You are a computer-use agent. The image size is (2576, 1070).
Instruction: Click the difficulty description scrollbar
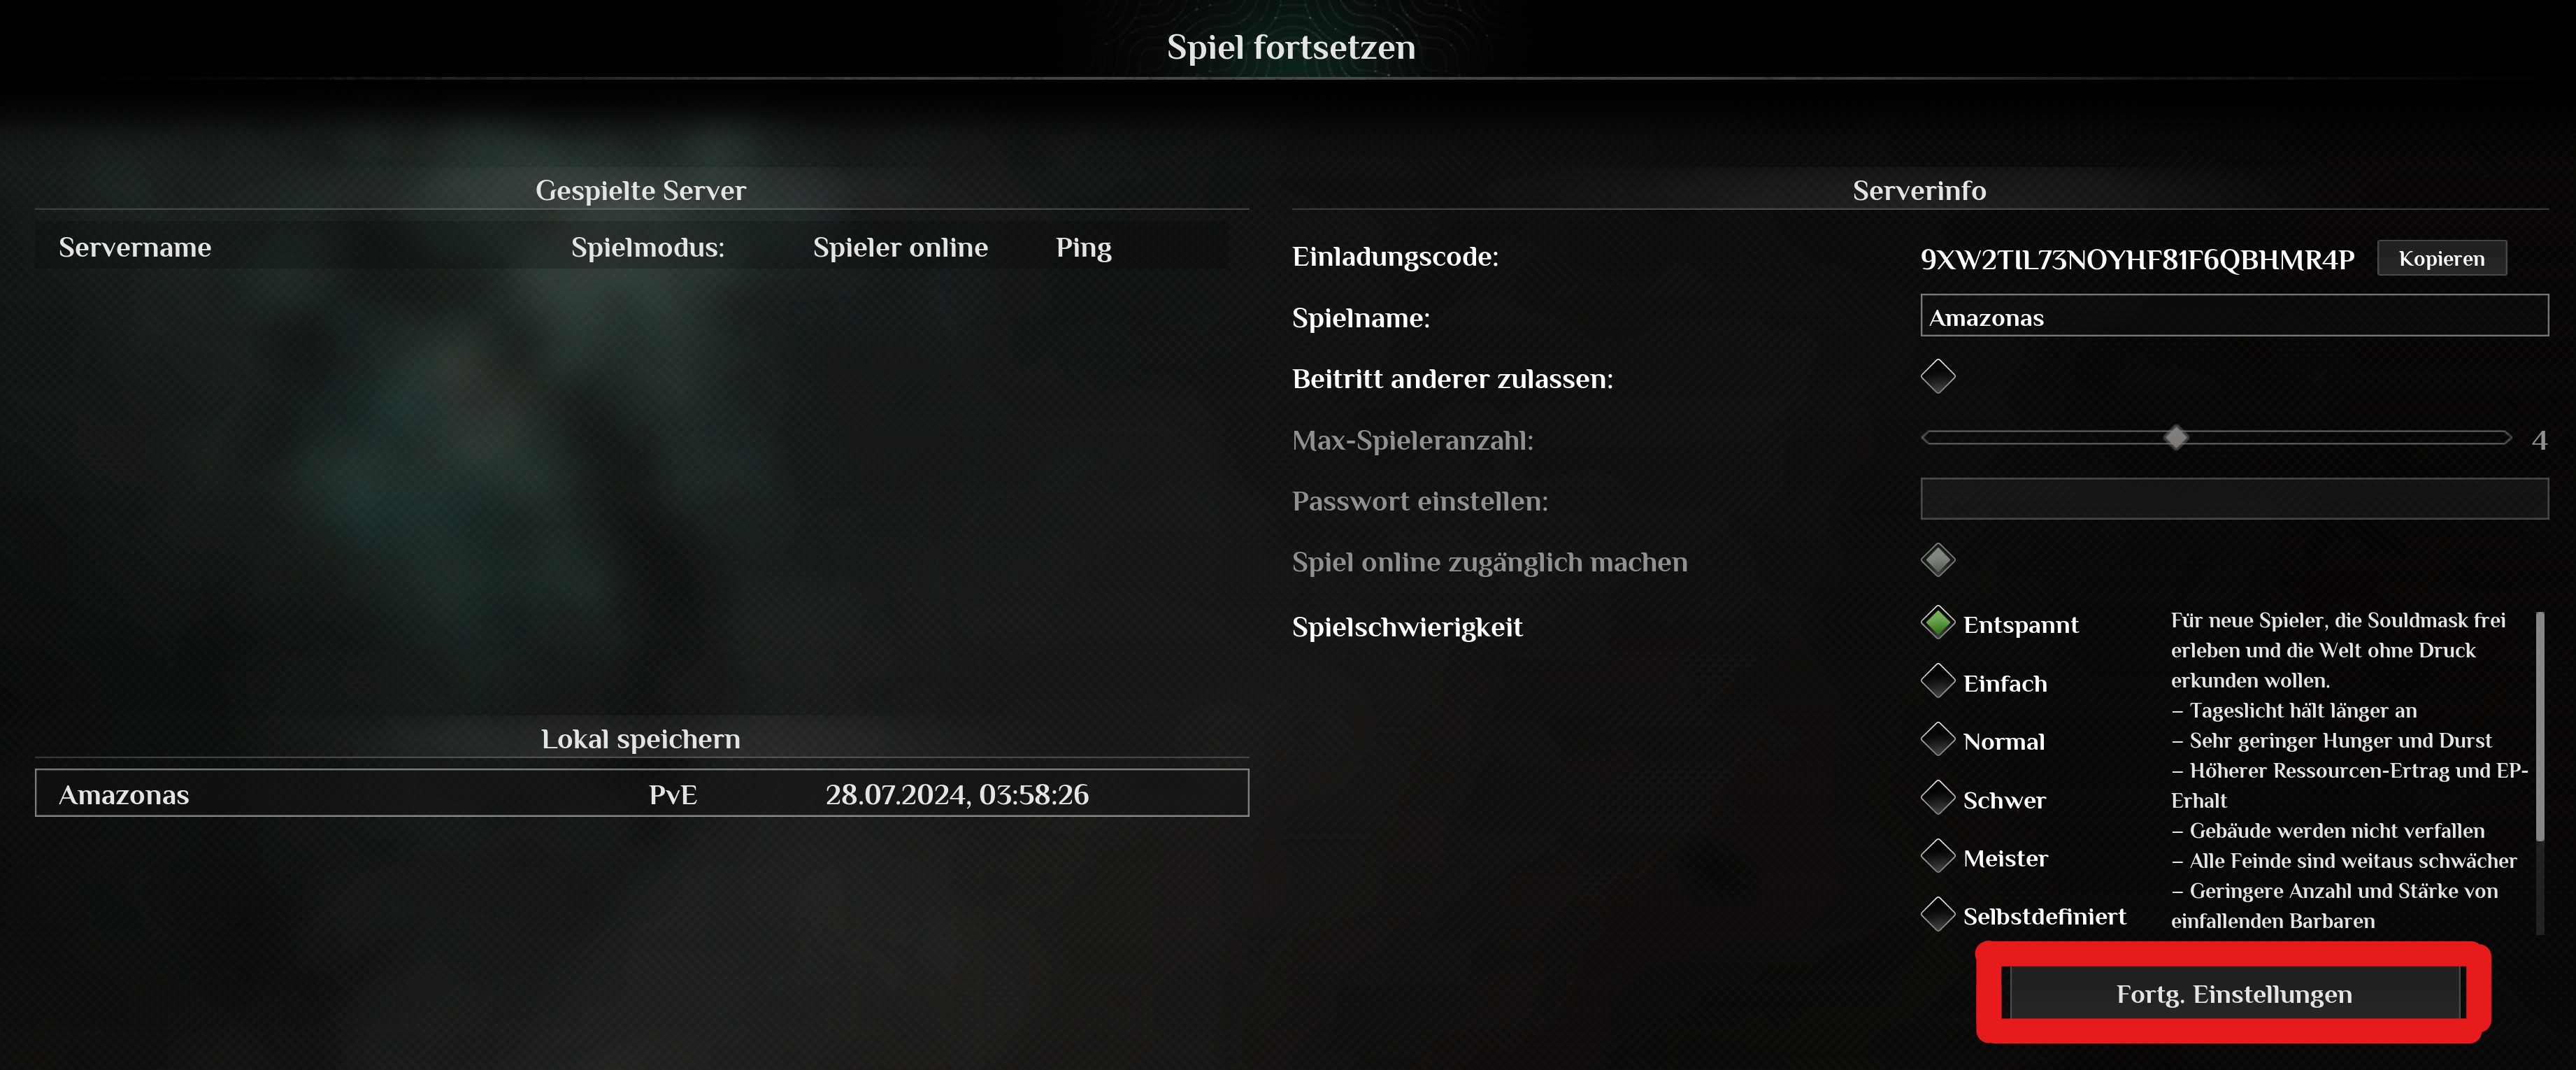click(x=2540, y=726)
